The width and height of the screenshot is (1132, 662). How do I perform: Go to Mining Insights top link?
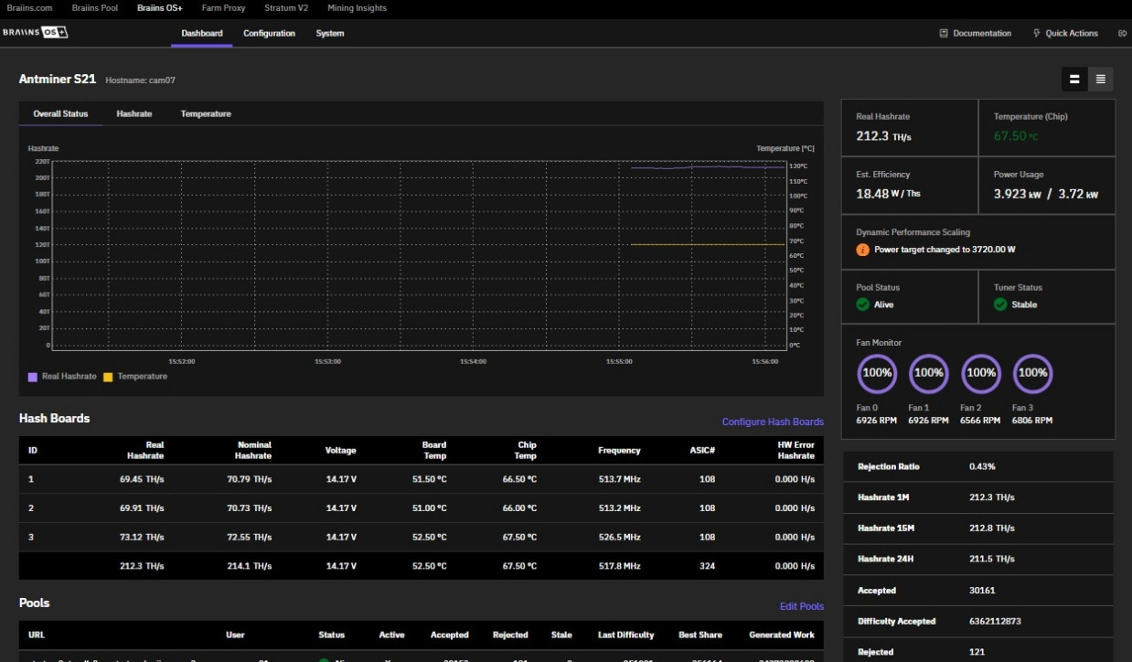(x=357, y=8)
